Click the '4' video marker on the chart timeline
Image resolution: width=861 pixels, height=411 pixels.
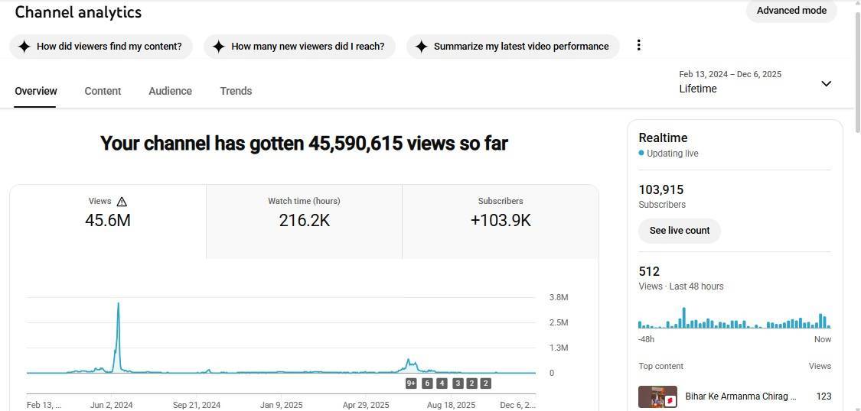click(442, 383)
